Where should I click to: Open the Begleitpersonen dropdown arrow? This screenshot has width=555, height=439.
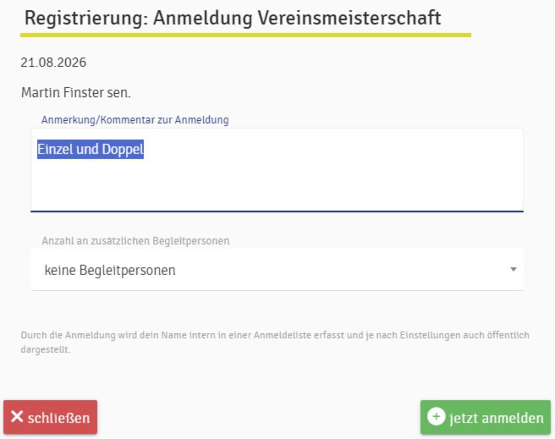tap(513, 269)
